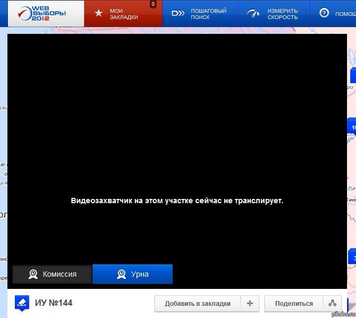Open the Мои закладки menu label
This screenshot has width=356, height=318.
124,14
